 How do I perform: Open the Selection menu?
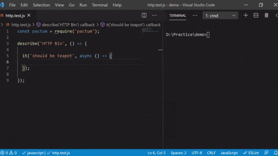pyautogui.click(x=41, y=5)
